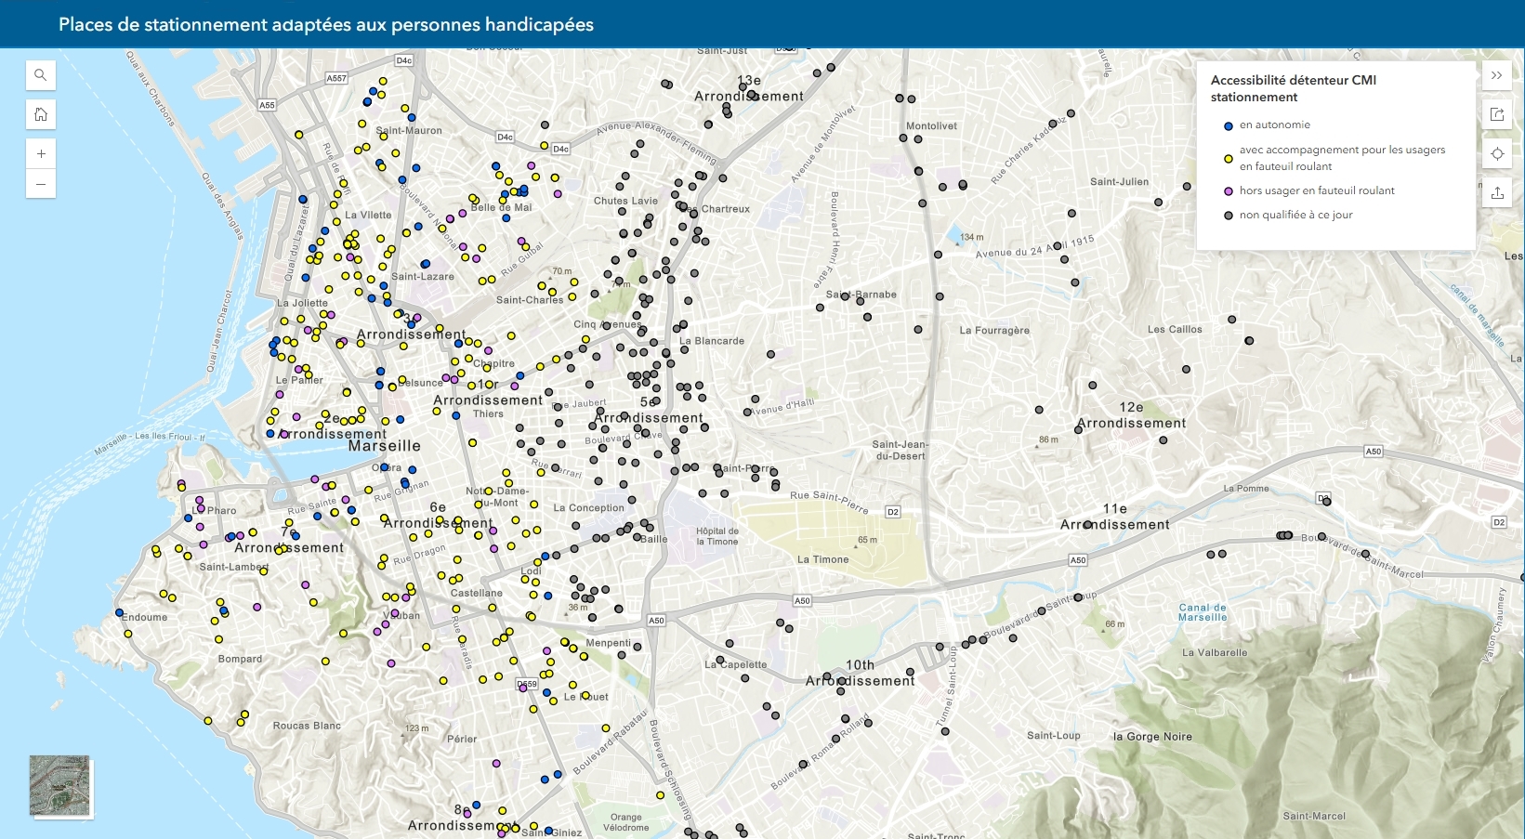
Task: Click the blue 'en autonomie' legend dot
Action: point(1229,125)
